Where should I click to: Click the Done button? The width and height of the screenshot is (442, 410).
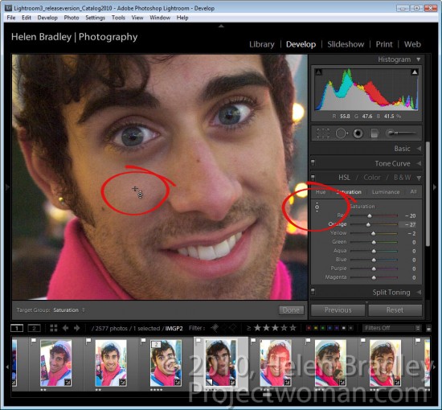click(x=291, y=310)
